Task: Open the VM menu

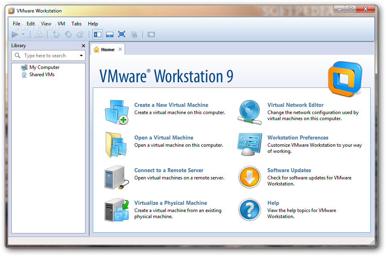Action: click(x=61, y=24)
